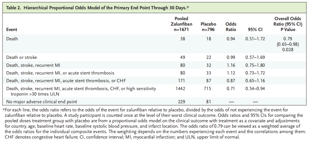Viewport: 310px width, 141px height.
Task: Click the Death or stroke row label
Action: pos(22,57)
